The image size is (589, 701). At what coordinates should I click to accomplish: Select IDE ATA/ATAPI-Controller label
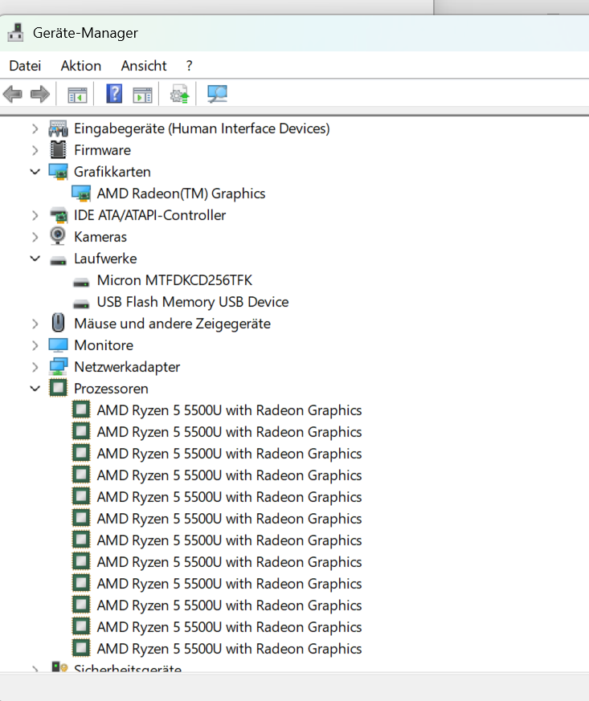tap(149, 215)
